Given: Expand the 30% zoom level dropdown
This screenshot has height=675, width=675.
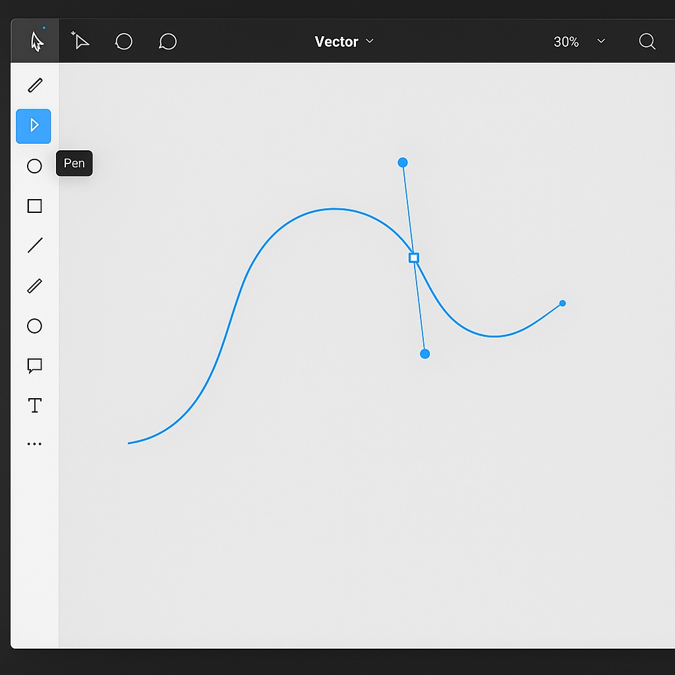Looking at the screenshot, I should pyautogui.click(x=580, y=41).
